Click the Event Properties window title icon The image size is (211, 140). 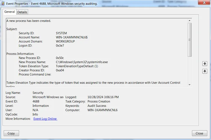pos(3,4)
